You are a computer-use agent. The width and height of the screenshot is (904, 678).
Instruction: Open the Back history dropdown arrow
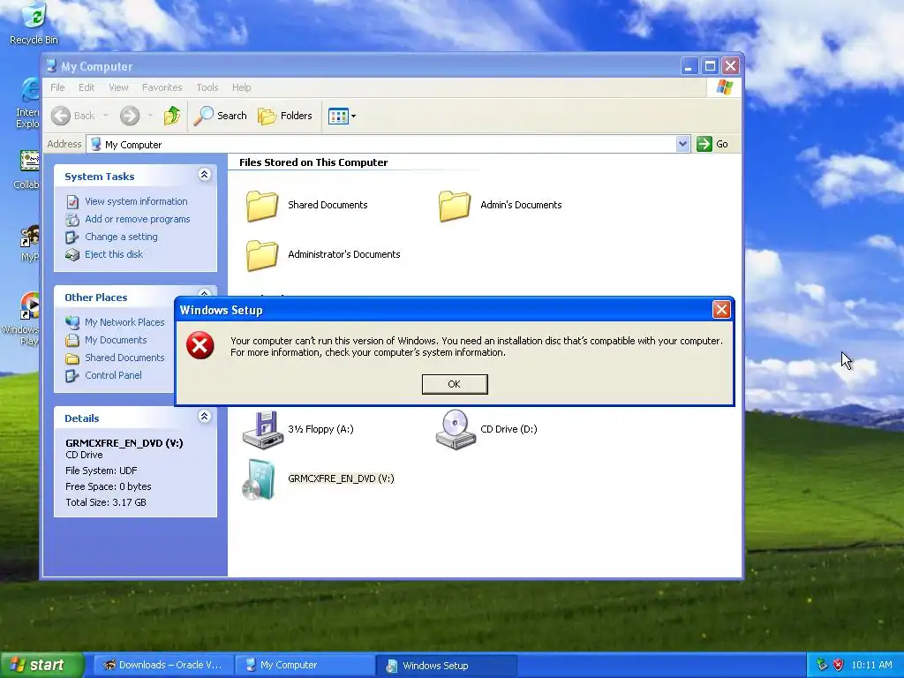[106, 116]
